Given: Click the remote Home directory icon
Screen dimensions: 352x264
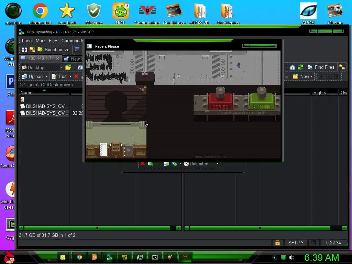Looking at the screenshot, I should pos(292,67).
